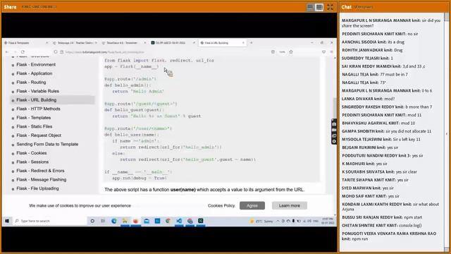Switch to the third browser tab

coord(124,42)
